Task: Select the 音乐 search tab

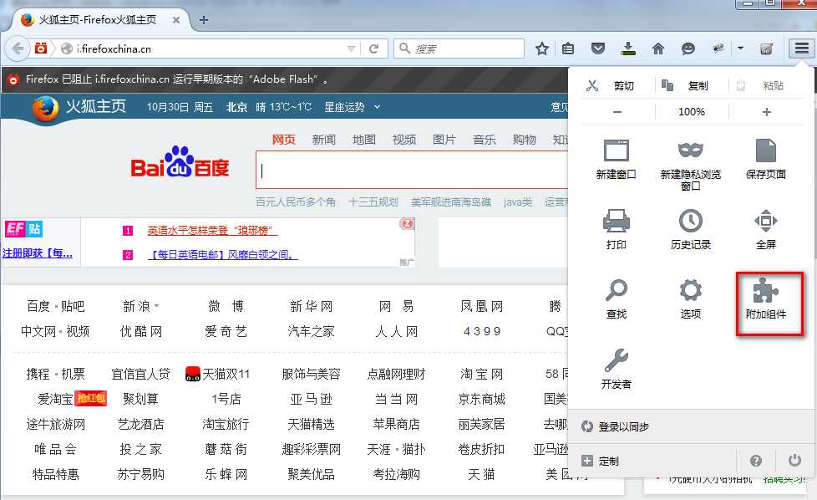Action: tap(484, 139)
